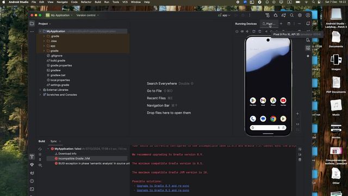
Task: Click the stop icon in Build panel
Action: point(40,154)
